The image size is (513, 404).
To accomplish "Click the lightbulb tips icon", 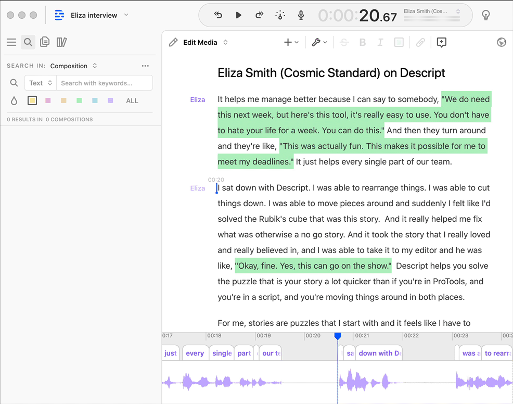I will click(x=485, y=15).
